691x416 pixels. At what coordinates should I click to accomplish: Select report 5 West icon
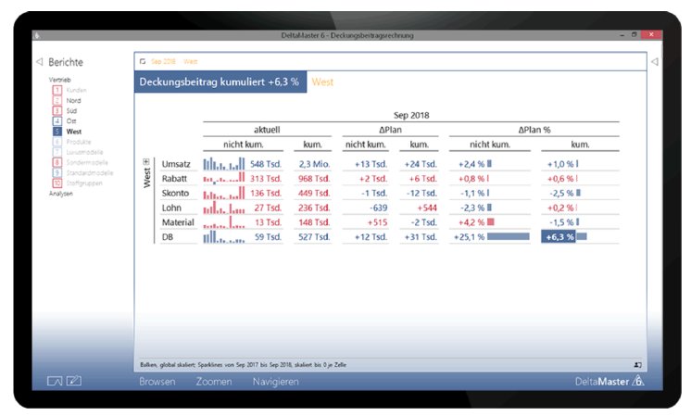[x=57, y=132]
